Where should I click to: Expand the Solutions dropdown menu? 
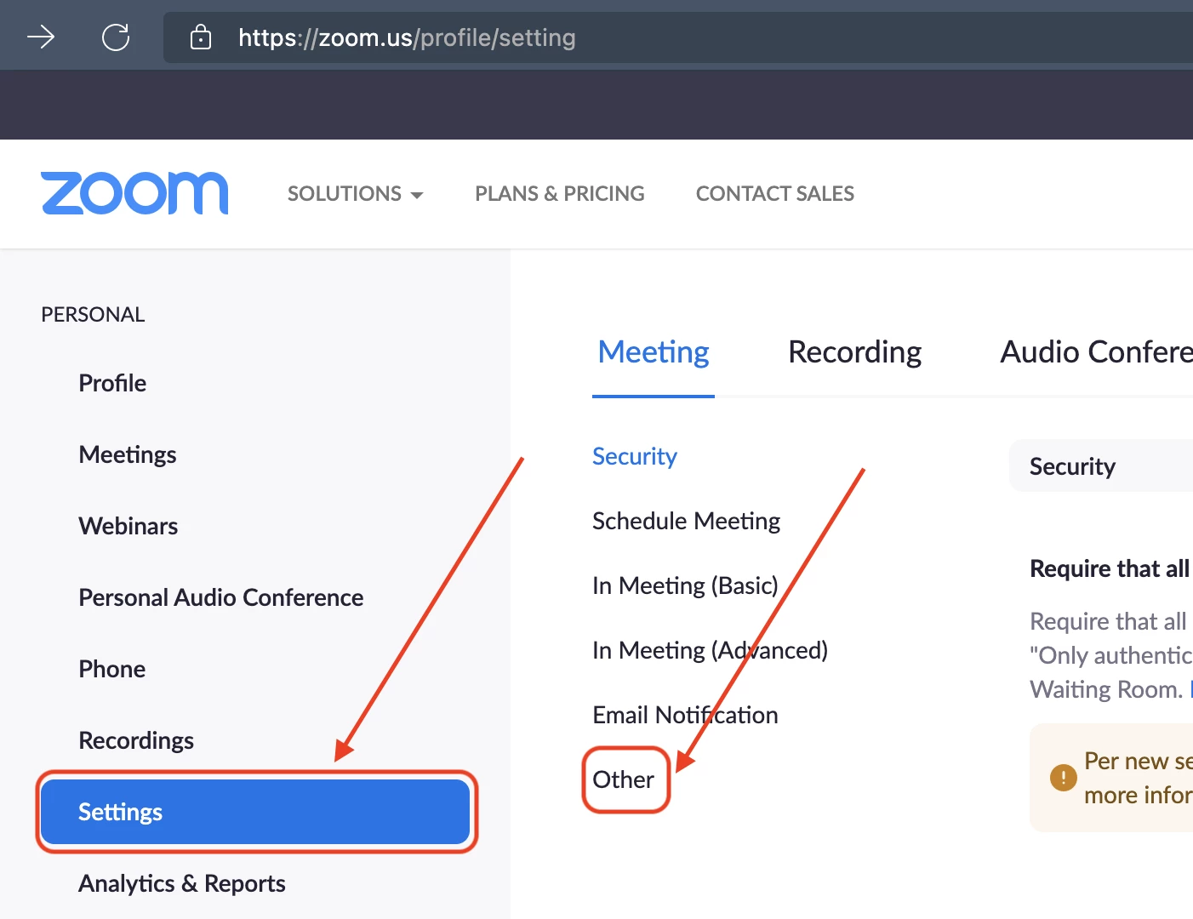[x=355, y=194]
